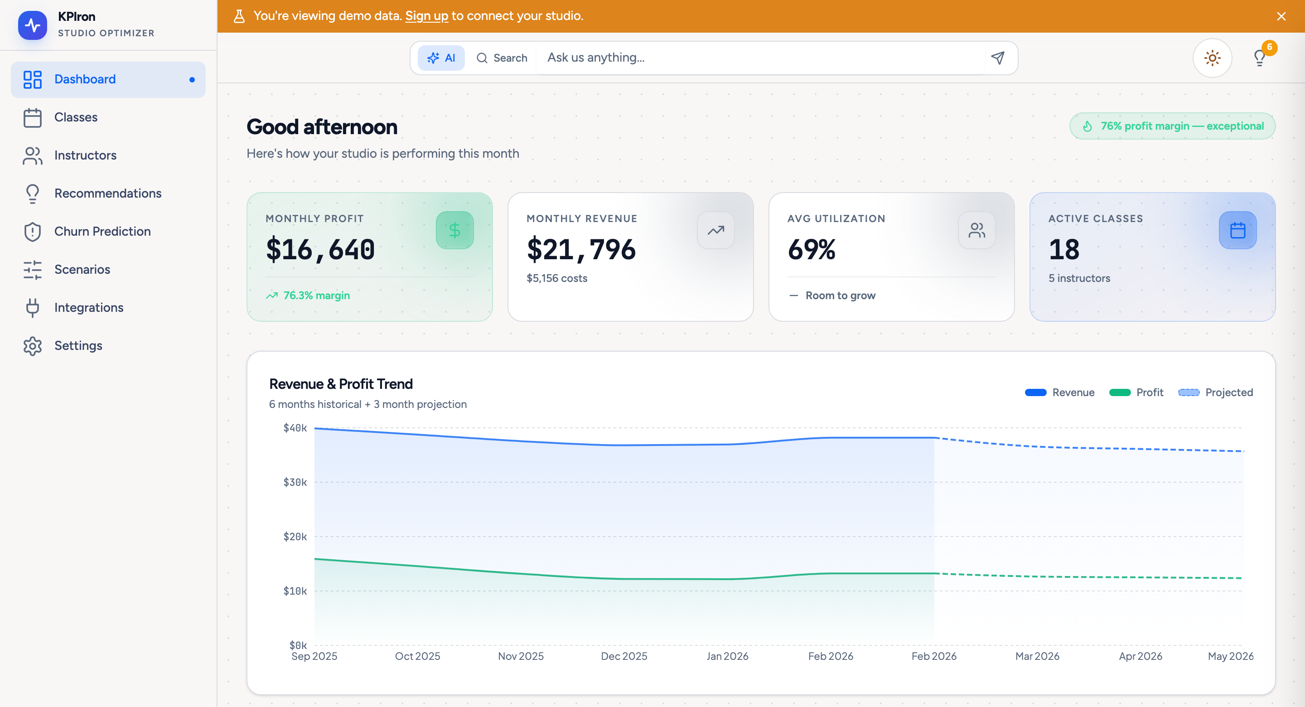Click the paper-plane send icon in search bar
Screen dimensions: 1305x707
(x=997, y=58)
